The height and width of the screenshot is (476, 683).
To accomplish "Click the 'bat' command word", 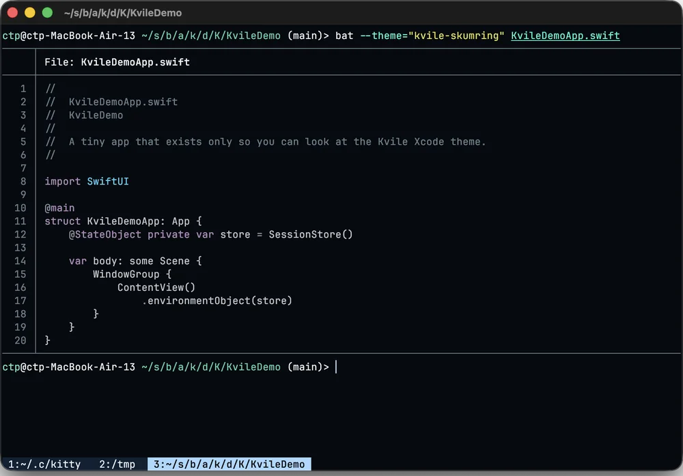I will tap(344, 36).
